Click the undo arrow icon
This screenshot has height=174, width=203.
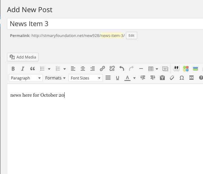(x=122, y=69)
